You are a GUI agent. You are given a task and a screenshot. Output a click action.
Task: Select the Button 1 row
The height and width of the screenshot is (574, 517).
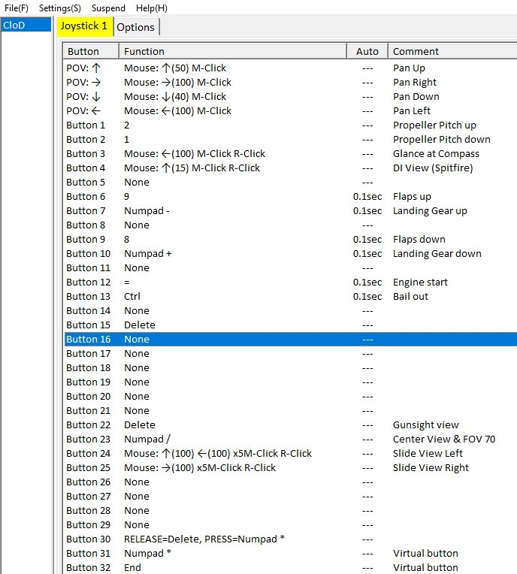coord(291,125)
